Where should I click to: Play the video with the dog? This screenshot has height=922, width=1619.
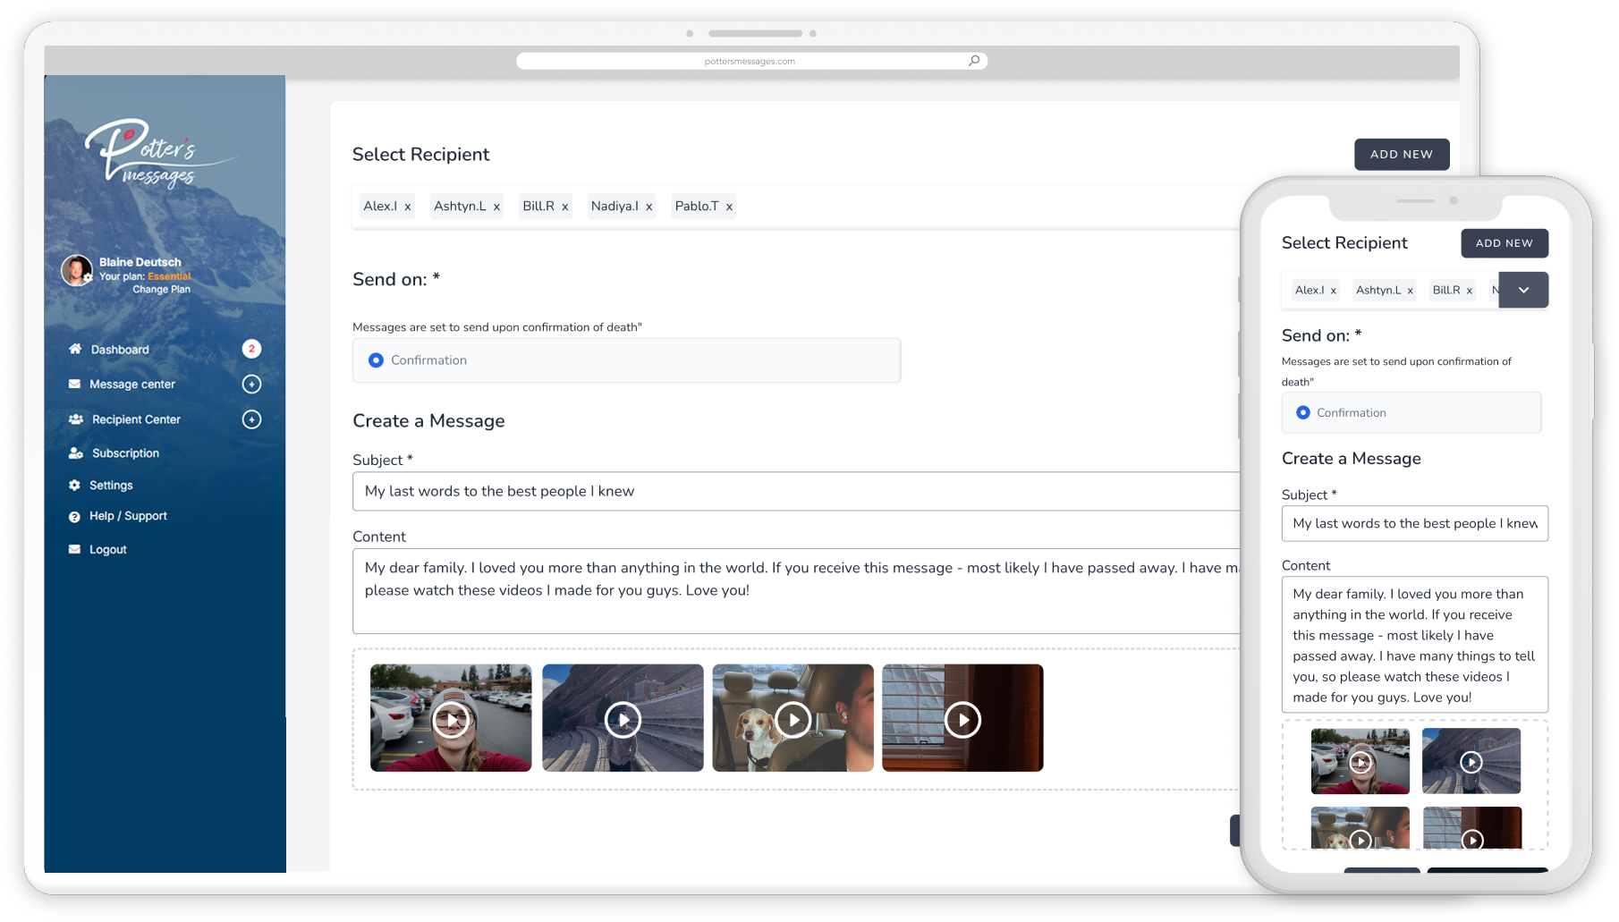coord(793,718)
